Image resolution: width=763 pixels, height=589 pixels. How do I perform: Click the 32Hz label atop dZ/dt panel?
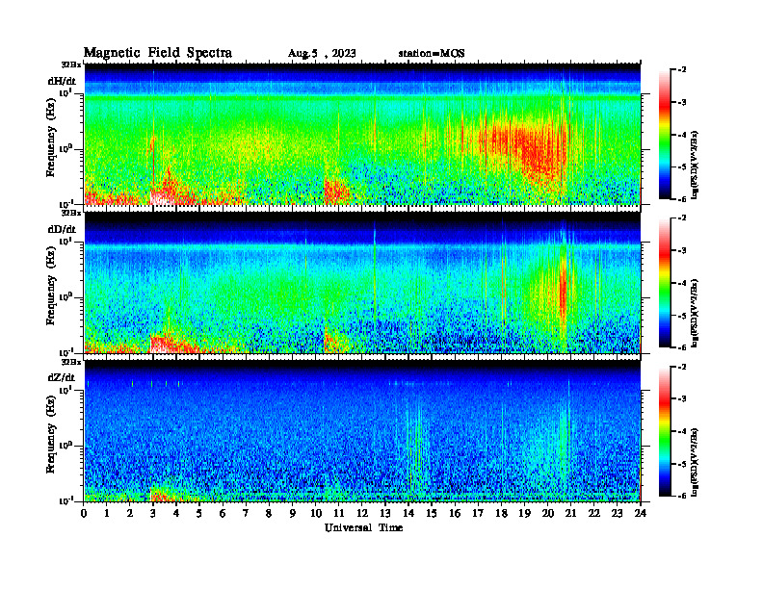(x=71, y=362)
